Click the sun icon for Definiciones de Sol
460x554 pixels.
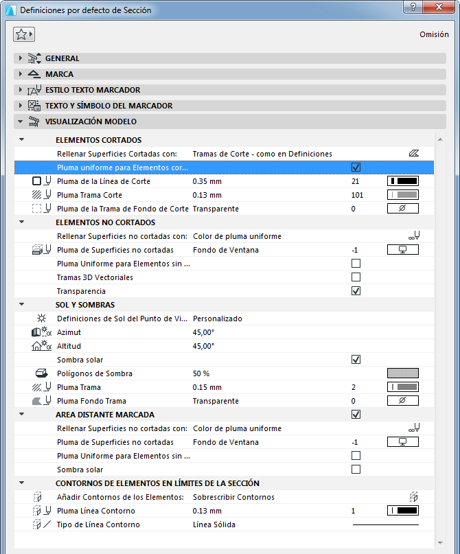point(41,319)
